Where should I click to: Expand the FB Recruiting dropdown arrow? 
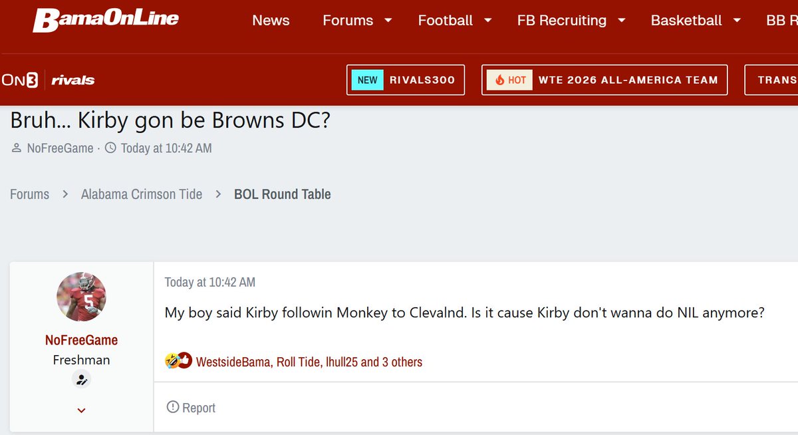tap(622, 21)
